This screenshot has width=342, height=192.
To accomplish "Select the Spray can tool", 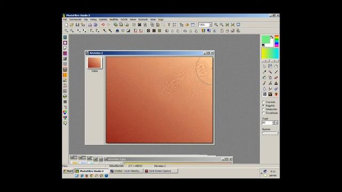I will pos(270,77).
